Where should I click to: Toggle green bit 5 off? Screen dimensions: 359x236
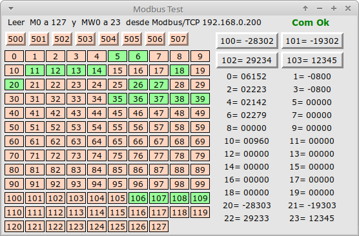click(118, 56)
